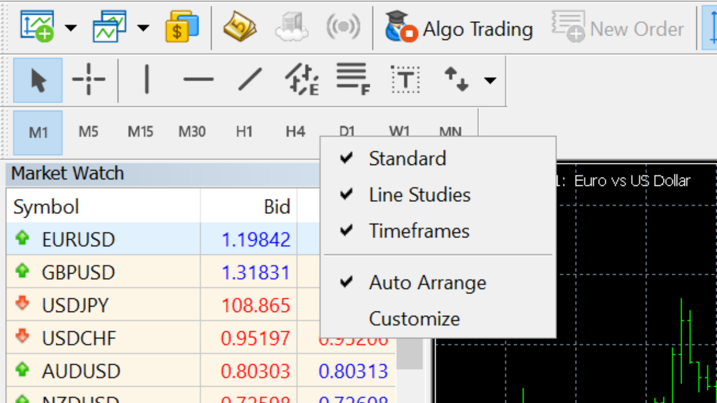Switch to the M15 timeframe
717x403 pixels.
pos(140,132)
